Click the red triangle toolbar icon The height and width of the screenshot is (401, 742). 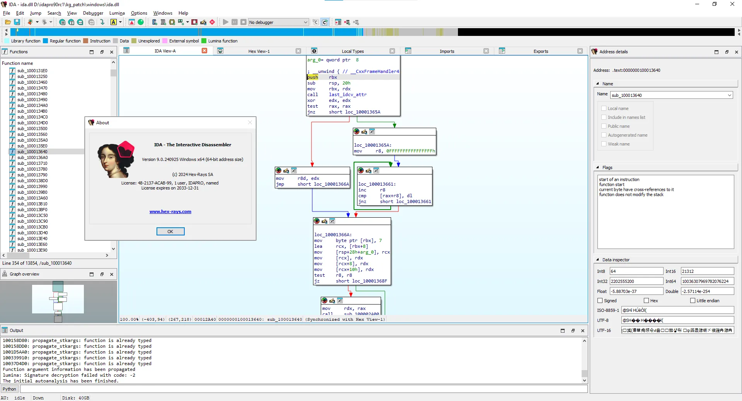tap(132, 22)
